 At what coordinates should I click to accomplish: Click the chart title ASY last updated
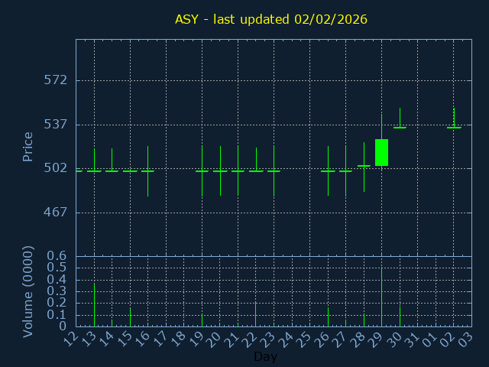(271, 19)
